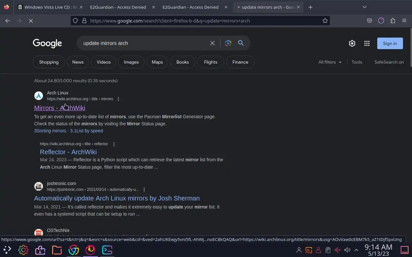The width and height of the screenshot is (412, 257).
Task: Open clipboard tray icon
Action: coord(328,250)
